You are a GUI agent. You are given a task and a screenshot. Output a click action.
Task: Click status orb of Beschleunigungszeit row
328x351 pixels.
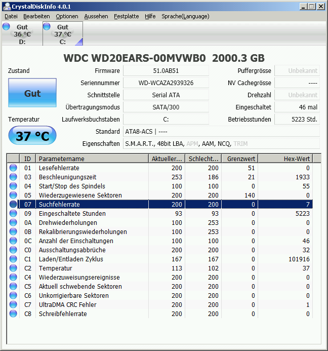13,177
